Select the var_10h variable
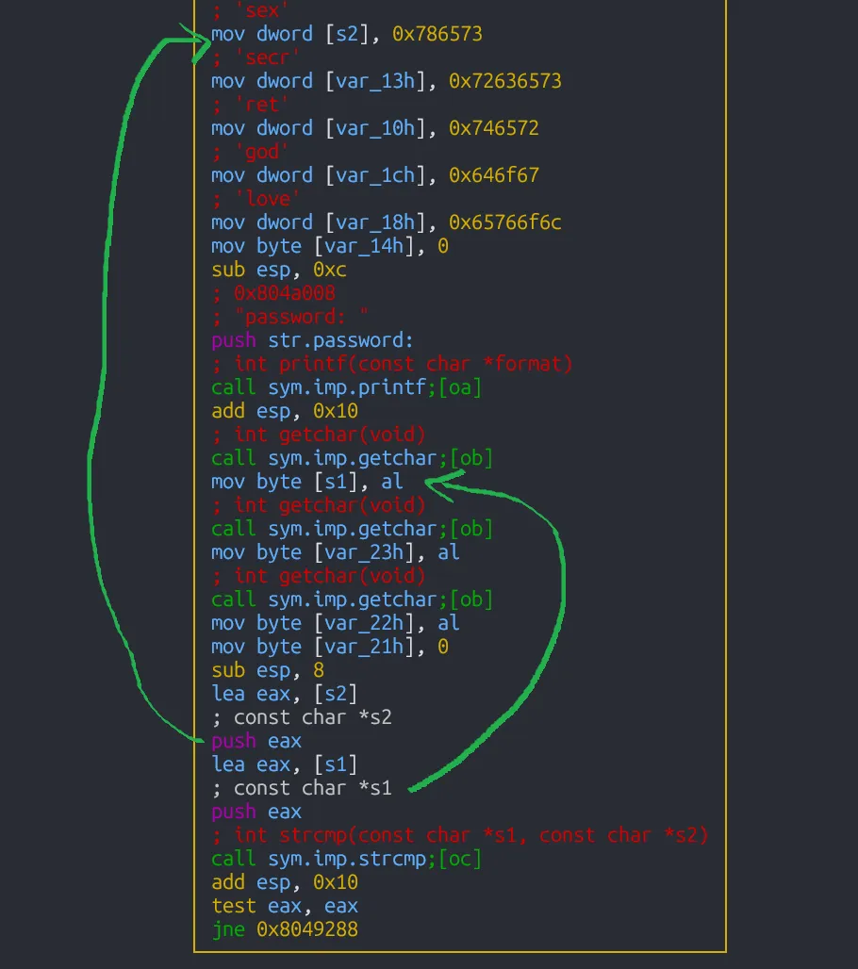The image size is (858, 969). coord(379,128)
